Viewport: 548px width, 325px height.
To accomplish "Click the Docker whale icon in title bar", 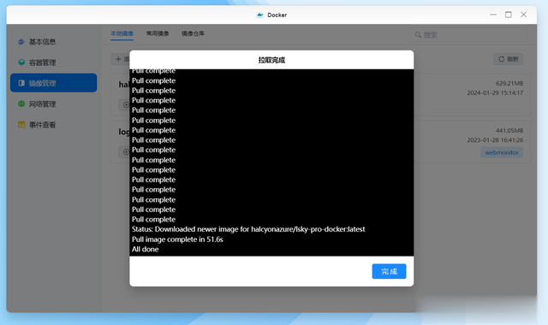I will pos(260,15).
